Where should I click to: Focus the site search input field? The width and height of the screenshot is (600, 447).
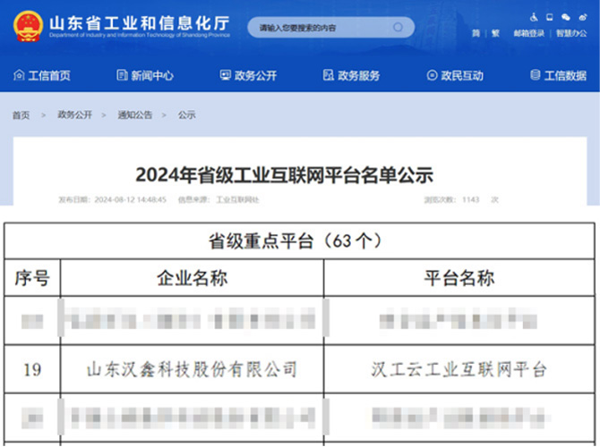[331, 28]
